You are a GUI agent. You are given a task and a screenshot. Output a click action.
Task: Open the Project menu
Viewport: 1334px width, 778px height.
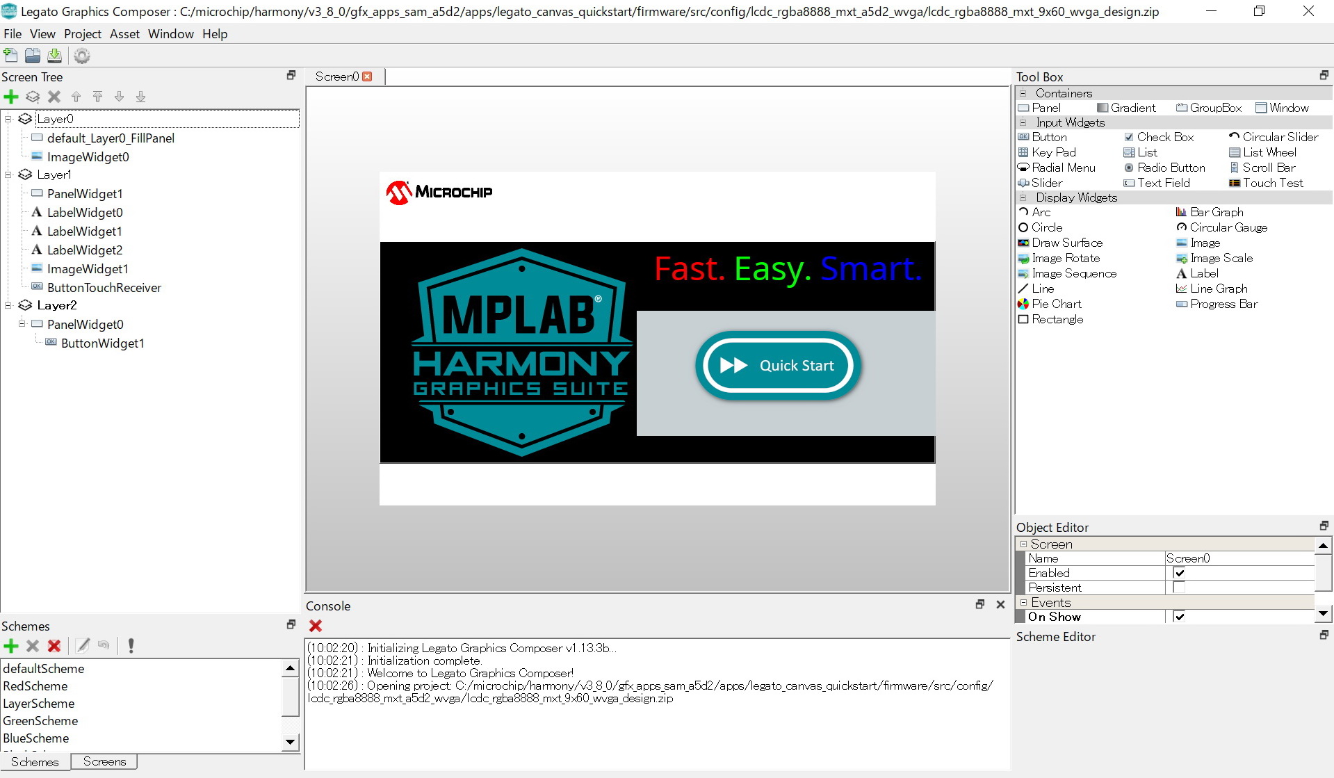pos(83,34)
